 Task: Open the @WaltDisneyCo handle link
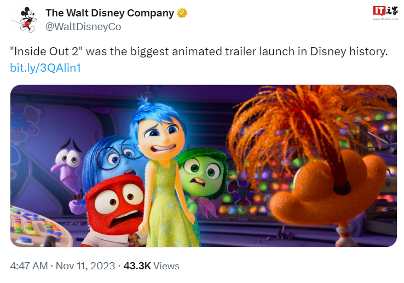click(x=83, y=26)
